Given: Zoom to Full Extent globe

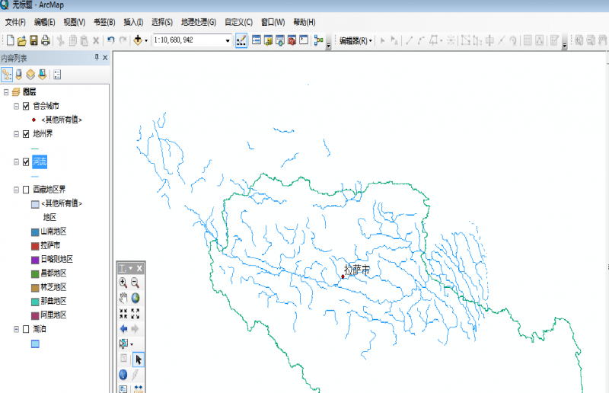Looking at the screenshot, I should point(136,298).
